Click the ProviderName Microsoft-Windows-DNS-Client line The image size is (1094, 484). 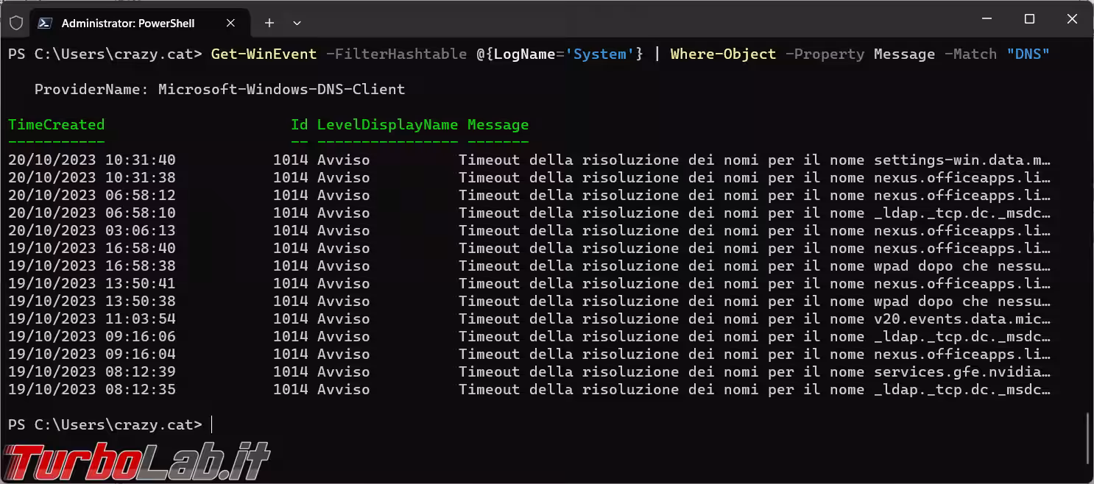pos(219,89)
